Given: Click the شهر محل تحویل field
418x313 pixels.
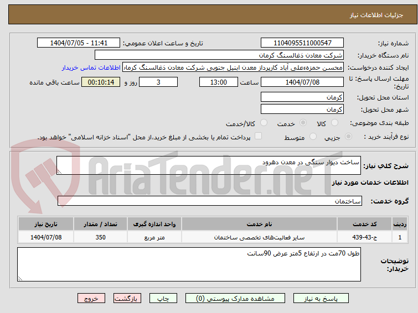Looking at the screenshot, I should tap(302, 109).
